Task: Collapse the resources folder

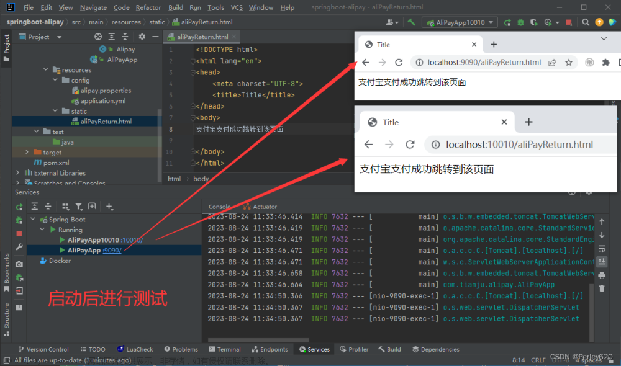Action: (46, 69)
